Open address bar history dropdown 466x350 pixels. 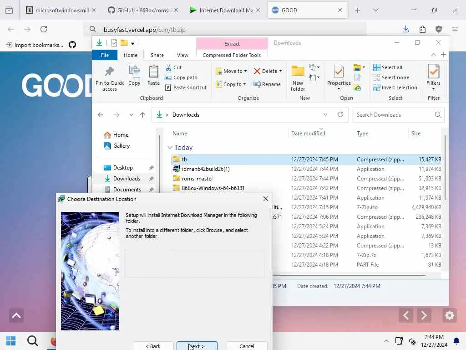tap(325, 114)
